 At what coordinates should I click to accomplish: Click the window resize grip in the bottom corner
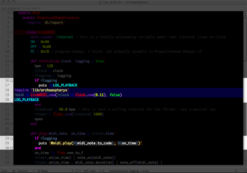click(x=245, y=171)
